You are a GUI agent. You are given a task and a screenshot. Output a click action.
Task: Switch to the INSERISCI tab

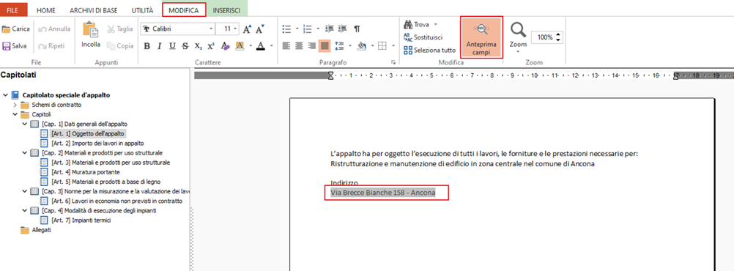227,10
